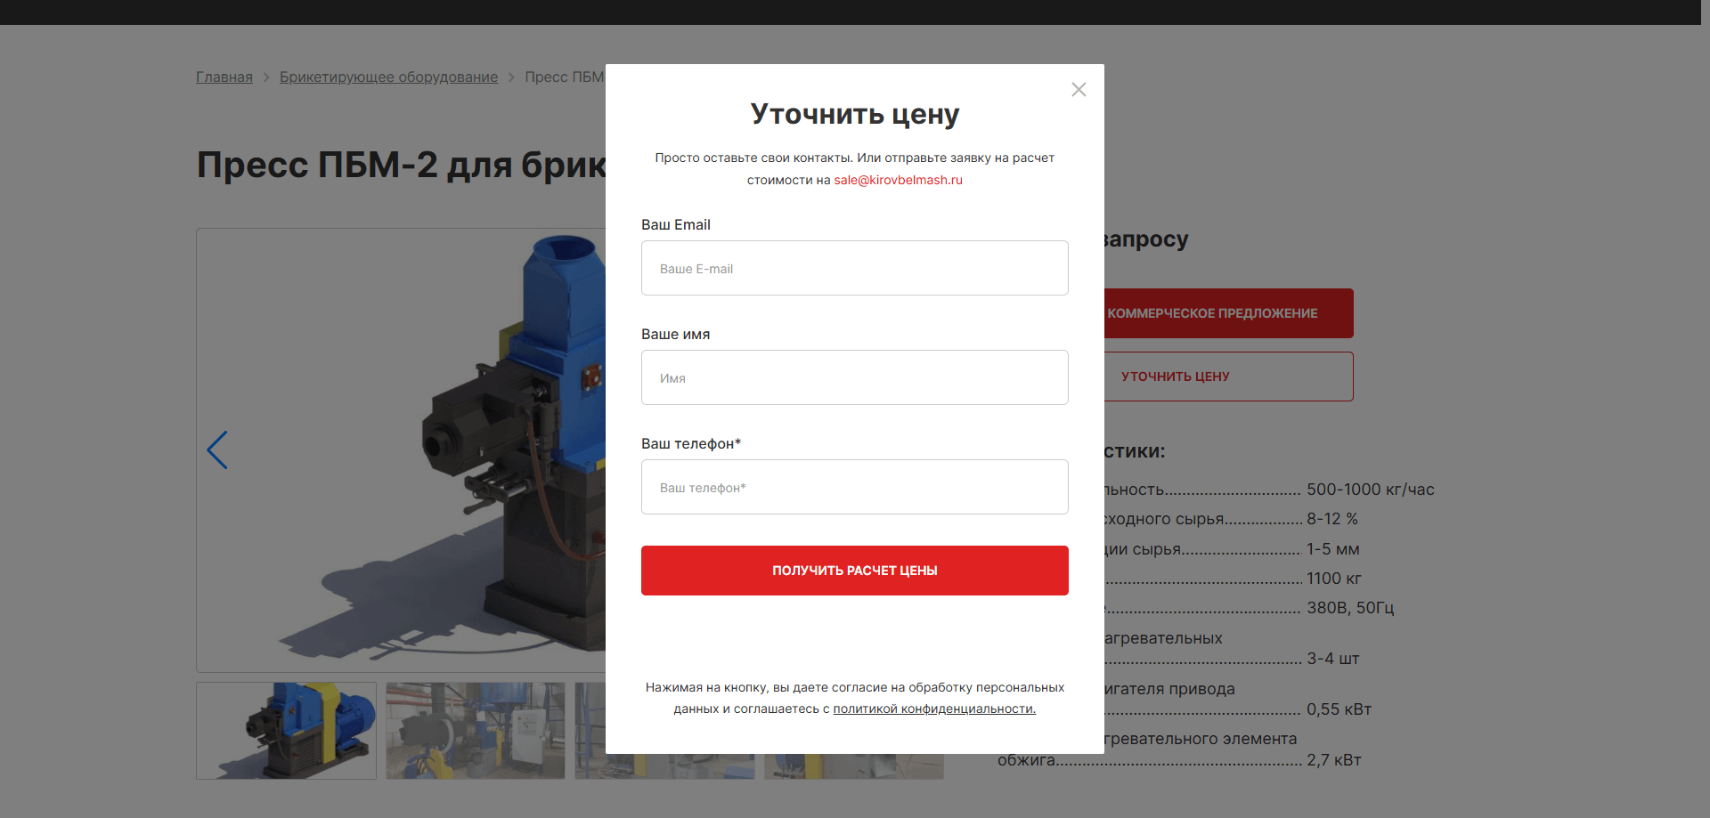Select the Имя input field
The height and width of the screenshot is (818, 1710).
coord(855,377)
